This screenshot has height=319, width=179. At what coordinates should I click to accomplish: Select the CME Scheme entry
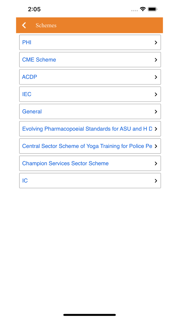pyautogui.click(x=39, y=60)
